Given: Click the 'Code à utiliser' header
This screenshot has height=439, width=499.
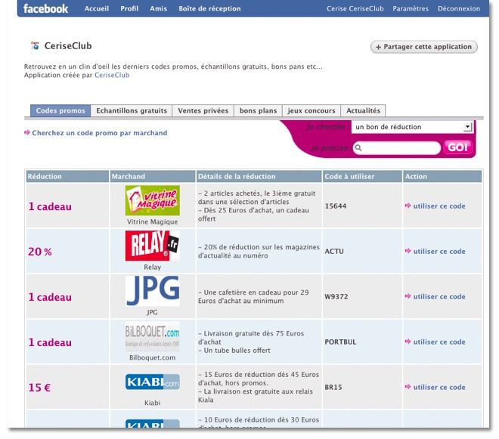Looking at the screenshot, I should [362, 176].
